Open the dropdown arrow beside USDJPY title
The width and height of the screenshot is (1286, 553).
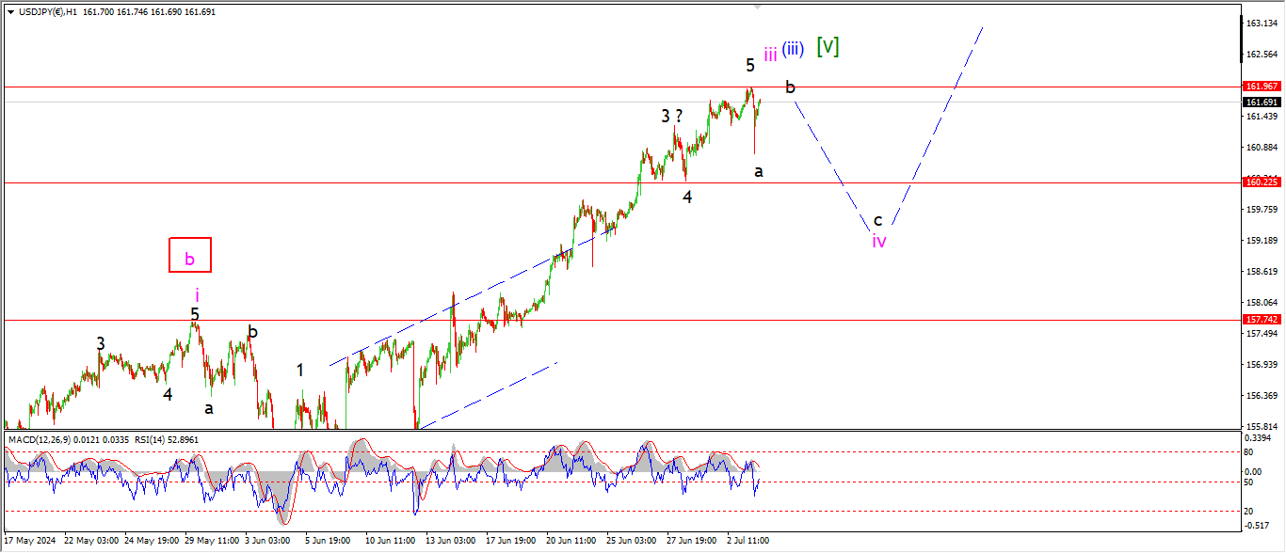coord(11,10)
